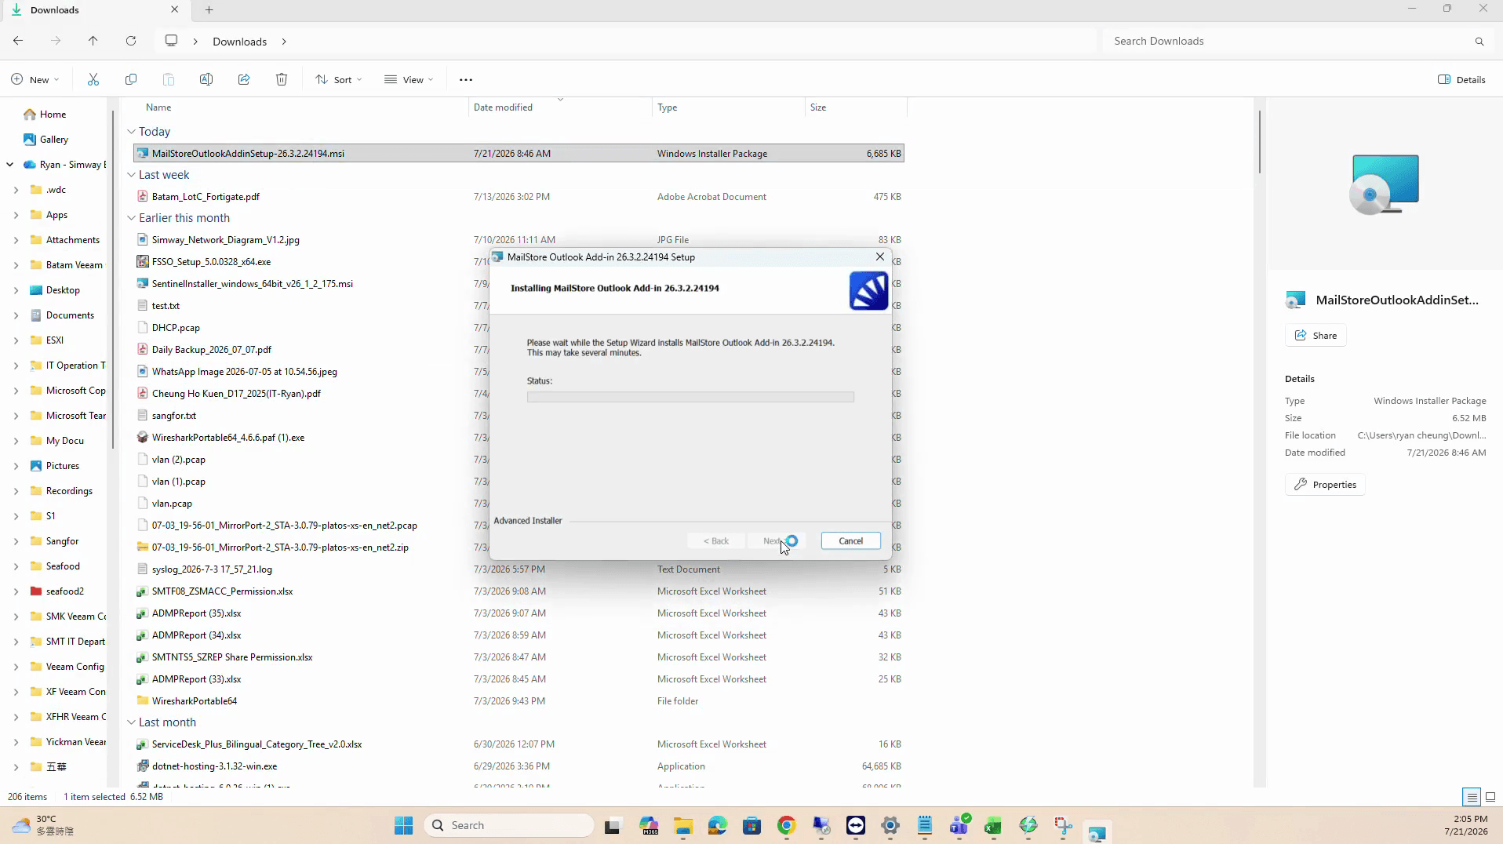Select the Pictures folder in sidebar
Image resolution: width=1503 pixels, height=844 pixels.
pos(62,466)
